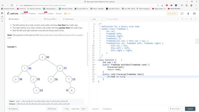Screen dimensions: 199x112
Task: Click the Submit button
Action: pos(190,109)
